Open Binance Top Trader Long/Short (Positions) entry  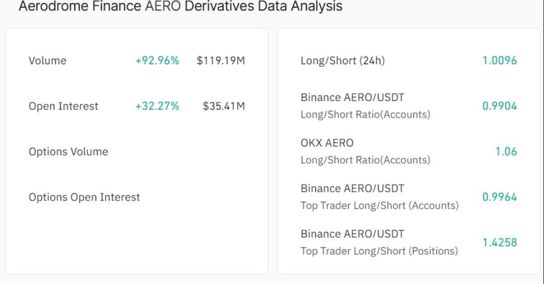[352, 234]
